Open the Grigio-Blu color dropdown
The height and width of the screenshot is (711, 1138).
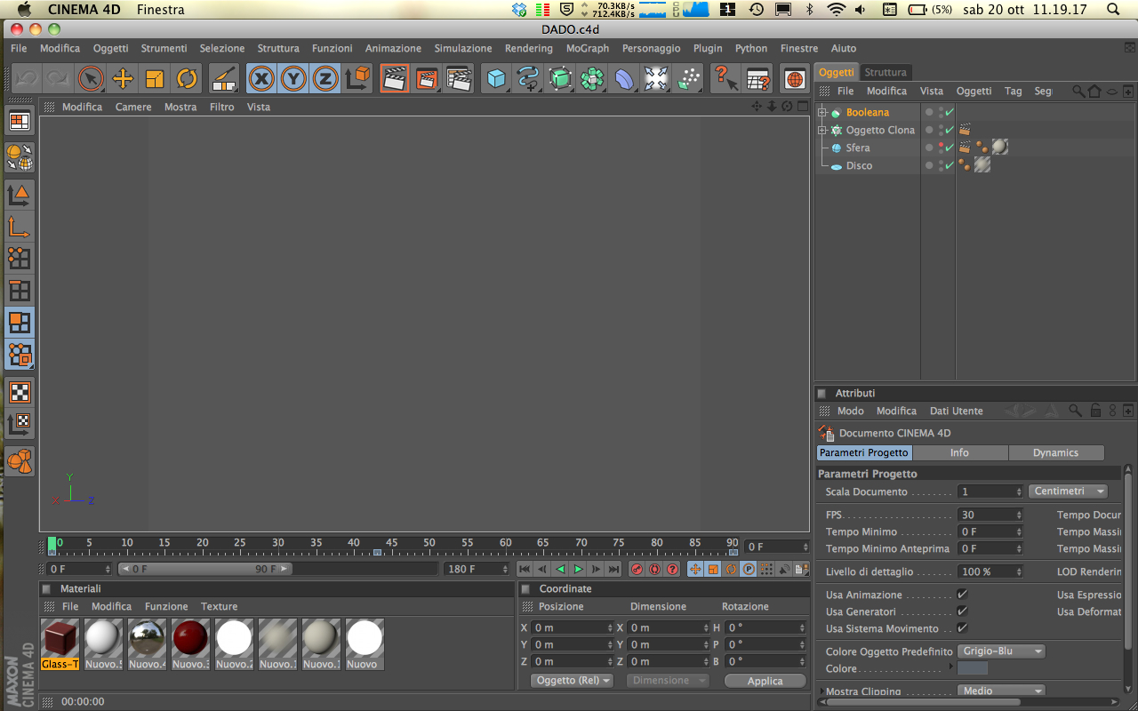point(1001,651)
